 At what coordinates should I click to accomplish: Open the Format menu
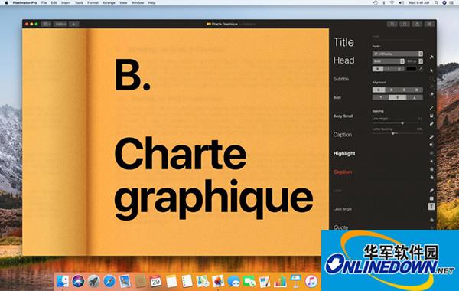[x=93, y=2]
